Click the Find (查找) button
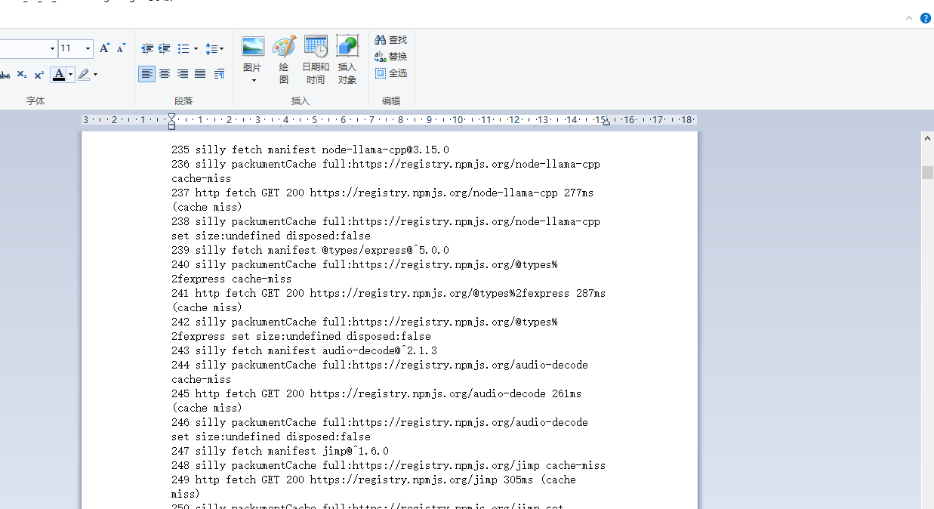 [x=390, y=39]
